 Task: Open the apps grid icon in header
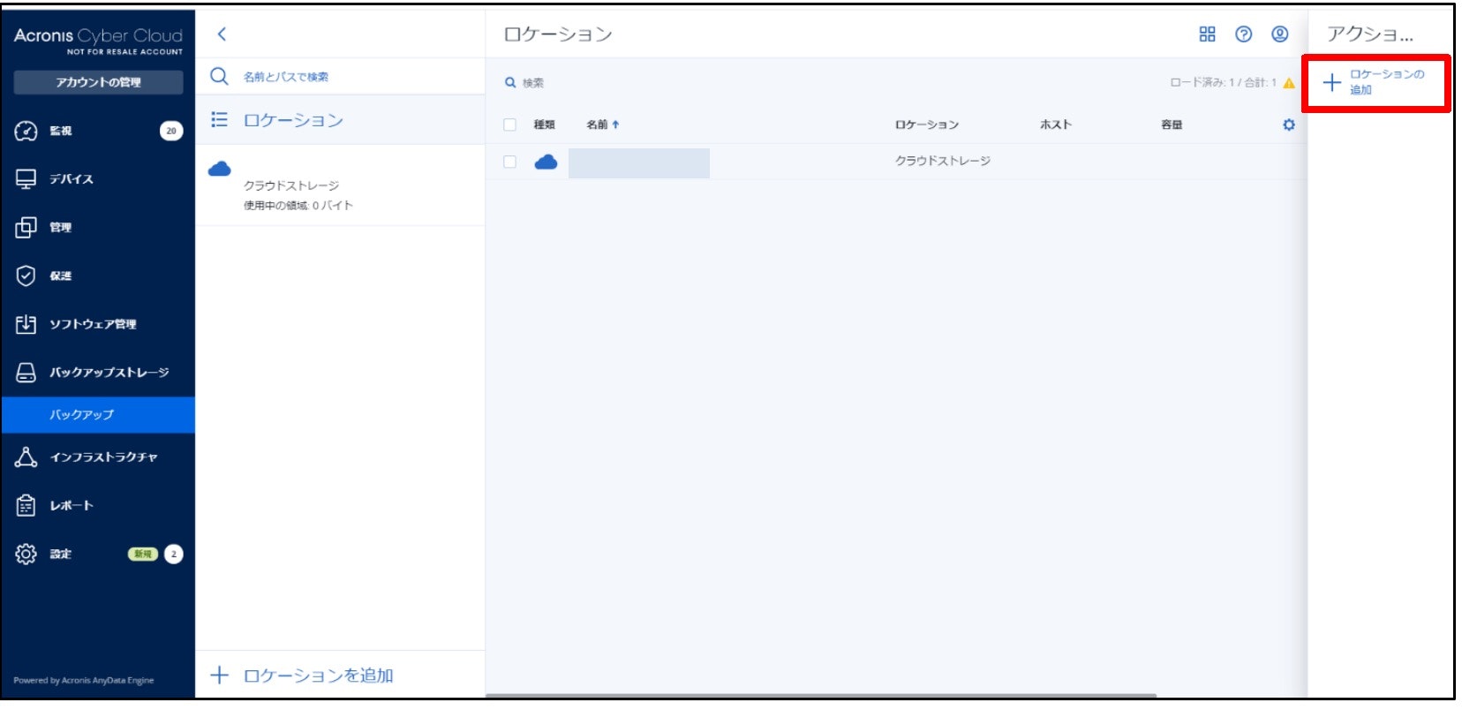[1207, 34]
